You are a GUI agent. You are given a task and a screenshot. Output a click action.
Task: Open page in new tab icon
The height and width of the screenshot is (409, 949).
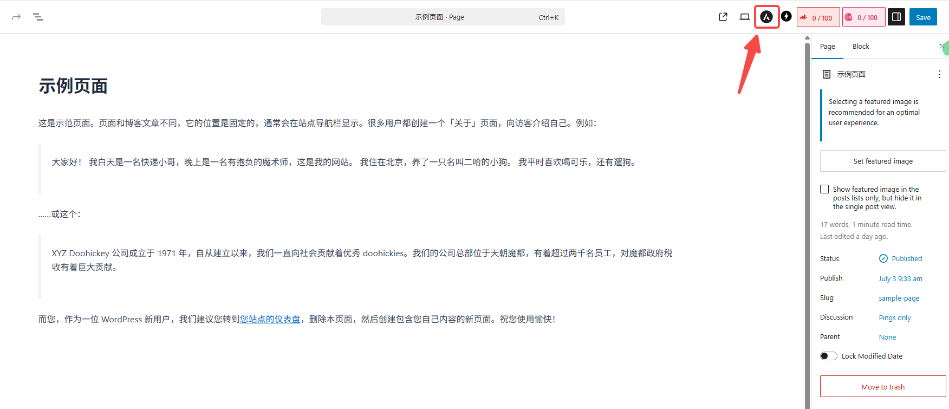pos(723,17)
